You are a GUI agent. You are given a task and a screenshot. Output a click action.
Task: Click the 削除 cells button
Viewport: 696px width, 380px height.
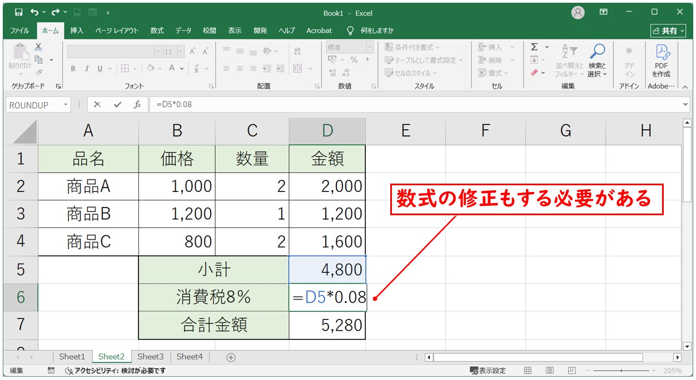click(496, 60)
